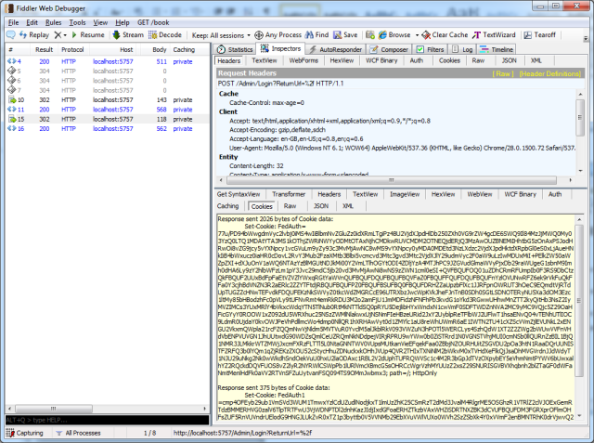
Task: Sort sessions by Host column header
Action: [113, 49]
